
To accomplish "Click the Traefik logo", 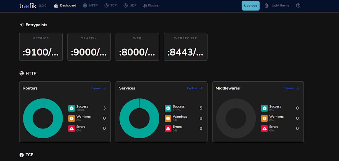I will coord(28,6).
